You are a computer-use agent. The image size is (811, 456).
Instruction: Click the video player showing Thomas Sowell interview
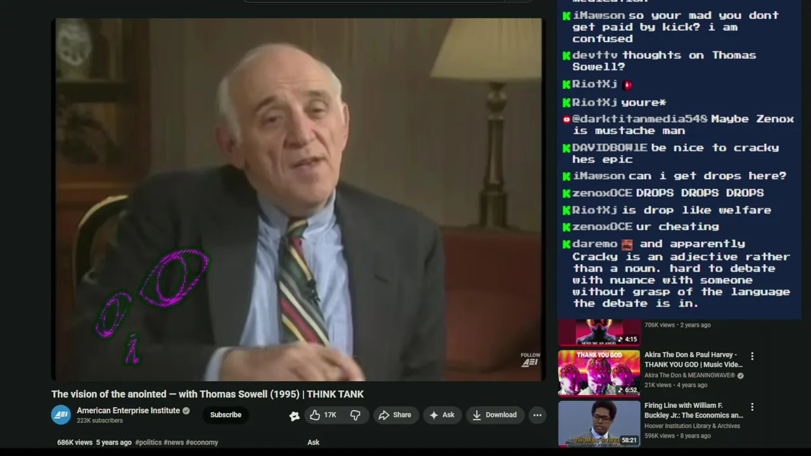pos(298,199)
